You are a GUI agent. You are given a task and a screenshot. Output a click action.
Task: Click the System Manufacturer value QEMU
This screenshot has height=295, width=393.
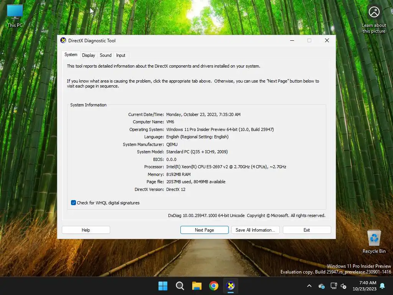pos(172,144)
